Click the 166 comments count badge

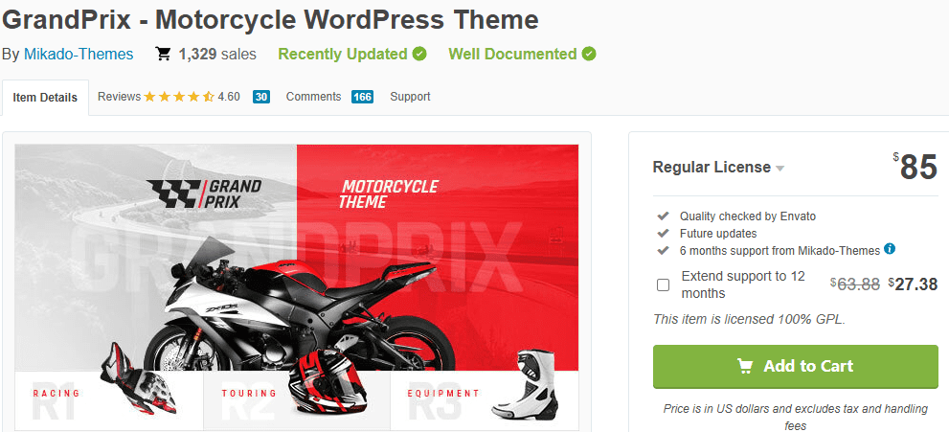coord(363,97)
